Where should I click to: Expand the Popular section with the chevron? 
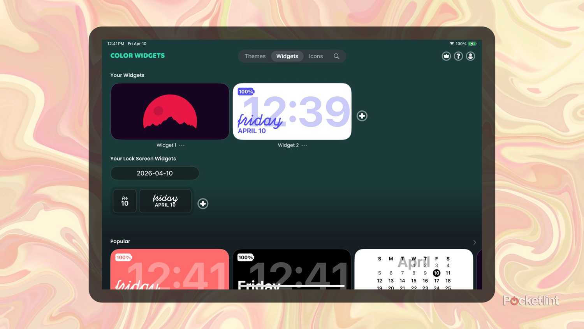475,242
